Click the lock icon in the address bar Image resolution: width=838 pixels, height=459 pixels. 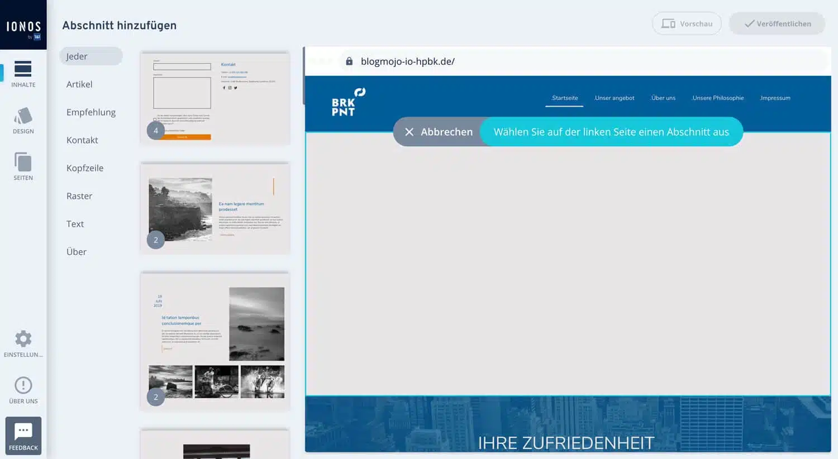(348, 61)
